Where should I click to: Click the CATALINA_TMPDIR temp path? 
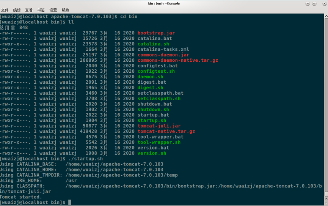(122, 175)
